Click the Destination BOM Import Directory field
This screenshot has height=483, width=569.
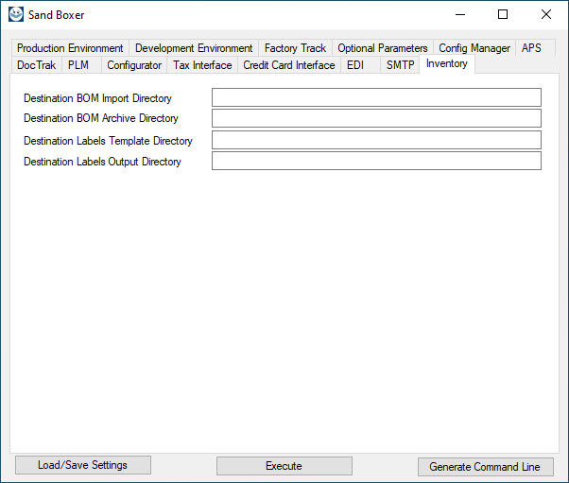click(x=376, y=97)
